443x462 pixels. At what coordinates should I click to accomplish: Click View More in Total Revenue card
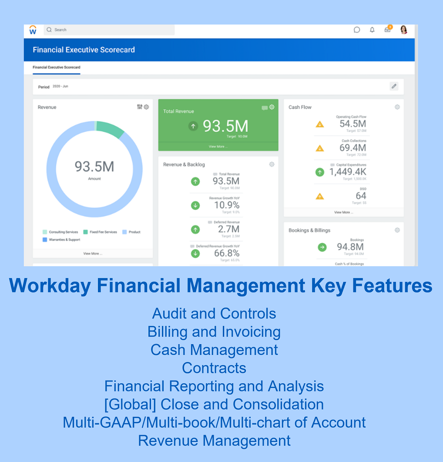[218, 147]
